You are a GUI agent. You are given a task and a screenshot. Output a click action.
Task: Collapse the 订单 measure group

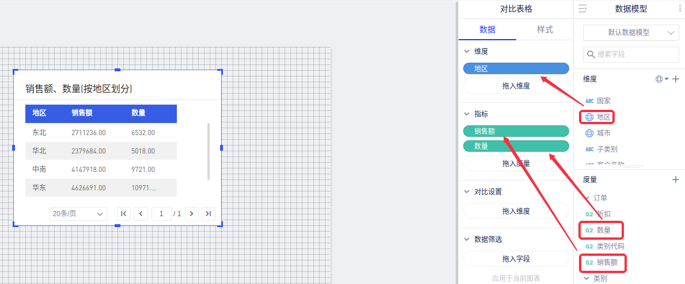(x=586, y=198)
